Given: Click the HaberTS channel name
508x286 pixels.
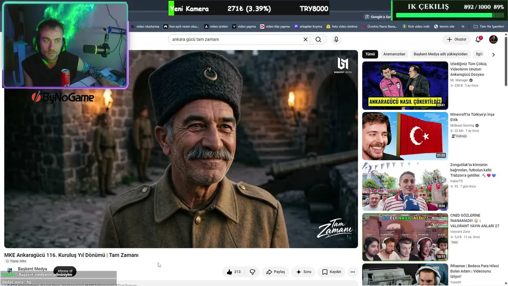Looking at the screenshot, I should (x=456, y=181).
